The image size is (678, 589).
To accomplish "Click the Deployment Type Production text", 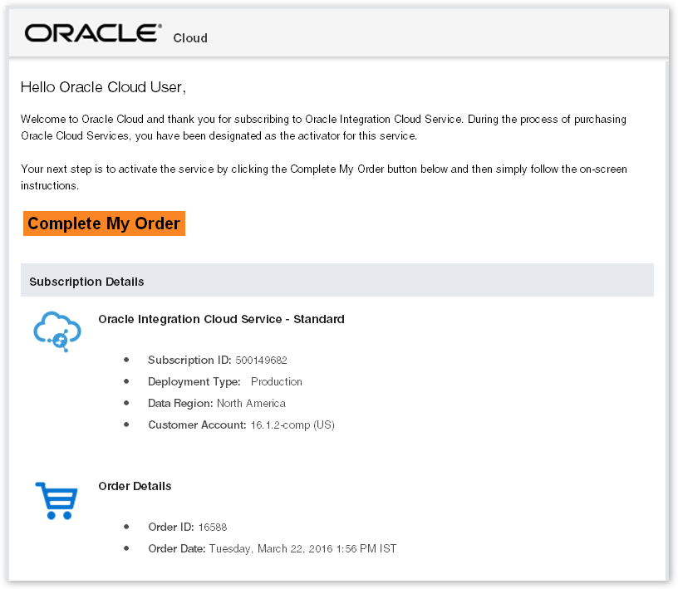I will click(x=276, y=381).
